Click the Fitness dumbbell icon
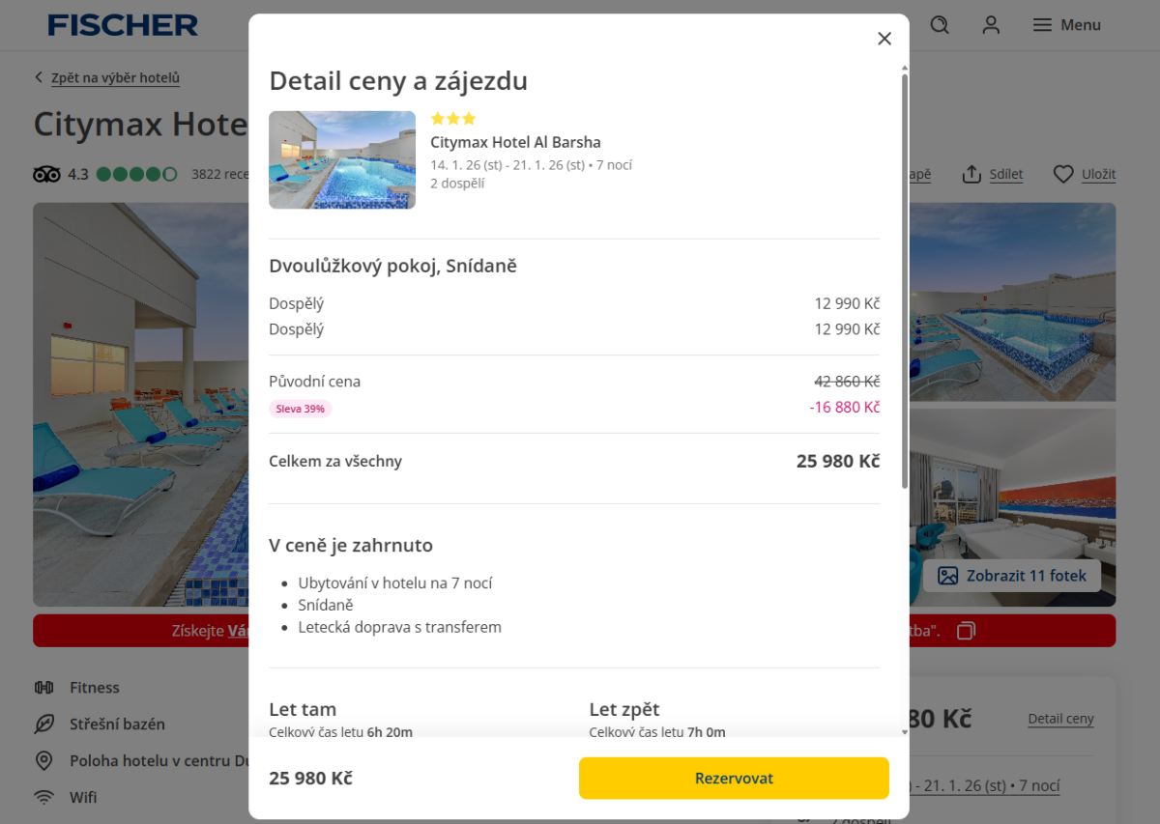The image size is (1160, 824). click(43, 688)
